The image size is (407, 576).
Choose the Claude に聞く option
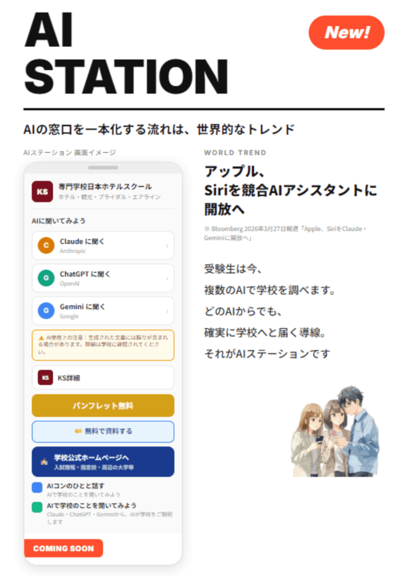(x=103, y=245)
